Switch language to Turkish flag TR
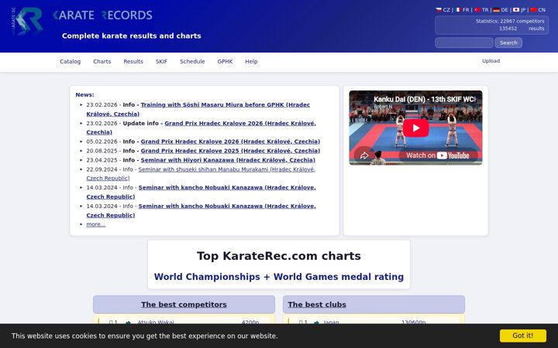Viewport: 558px width, 348px height. pos(481,10)
